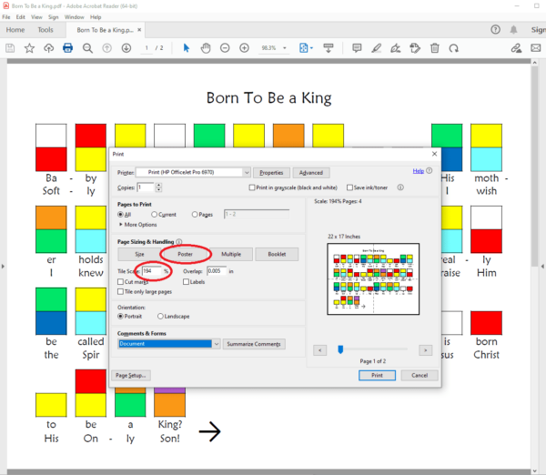Activate the Hand pan tool
Viewport: 546px width, 475px height.
pyautogui.click(x=206, y=48)
